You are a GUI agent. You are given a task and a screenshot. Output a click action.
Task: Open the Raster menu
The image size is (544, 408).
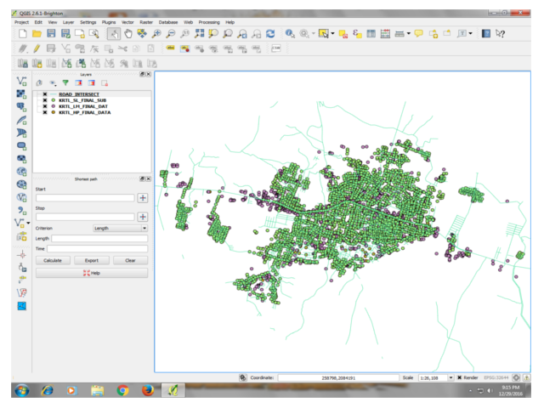[x=146, y=22]
